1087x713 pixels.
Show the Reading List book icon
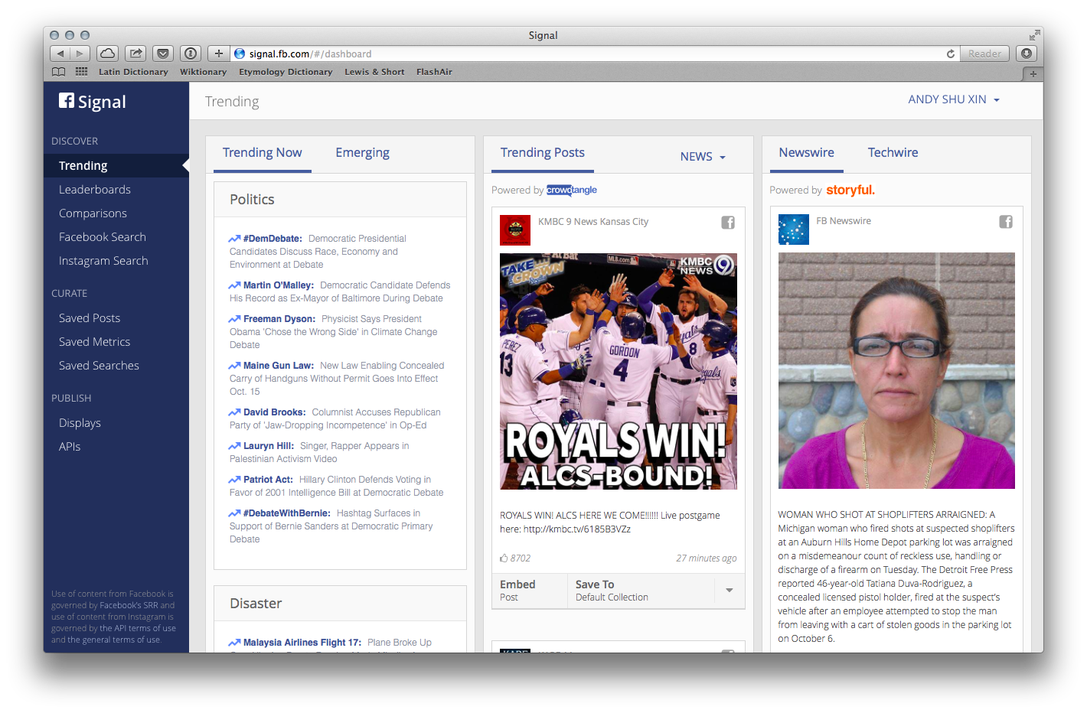click(x=59, y=72)
